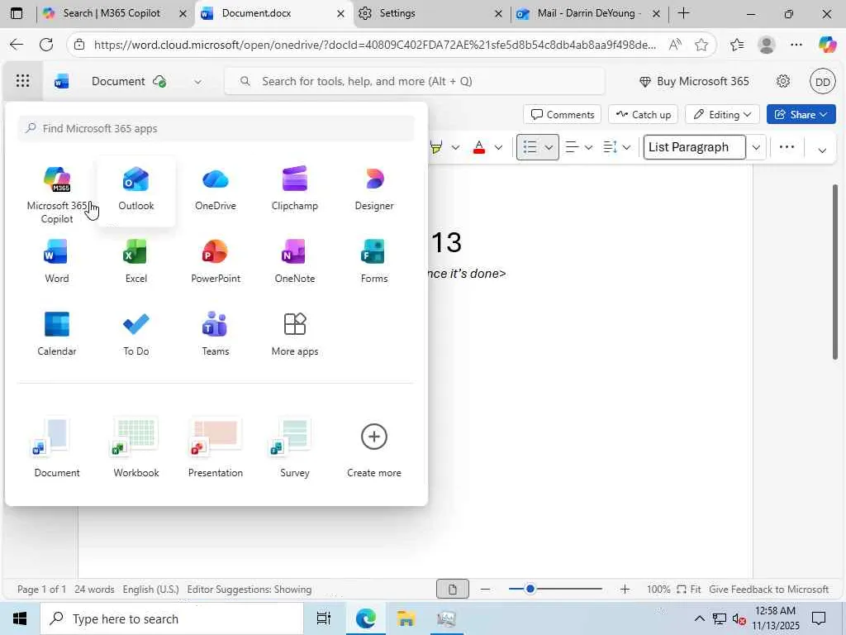Check the cloud saved status icon
The height and width of the screenshot is (635, 846).
tap(159, 82)
